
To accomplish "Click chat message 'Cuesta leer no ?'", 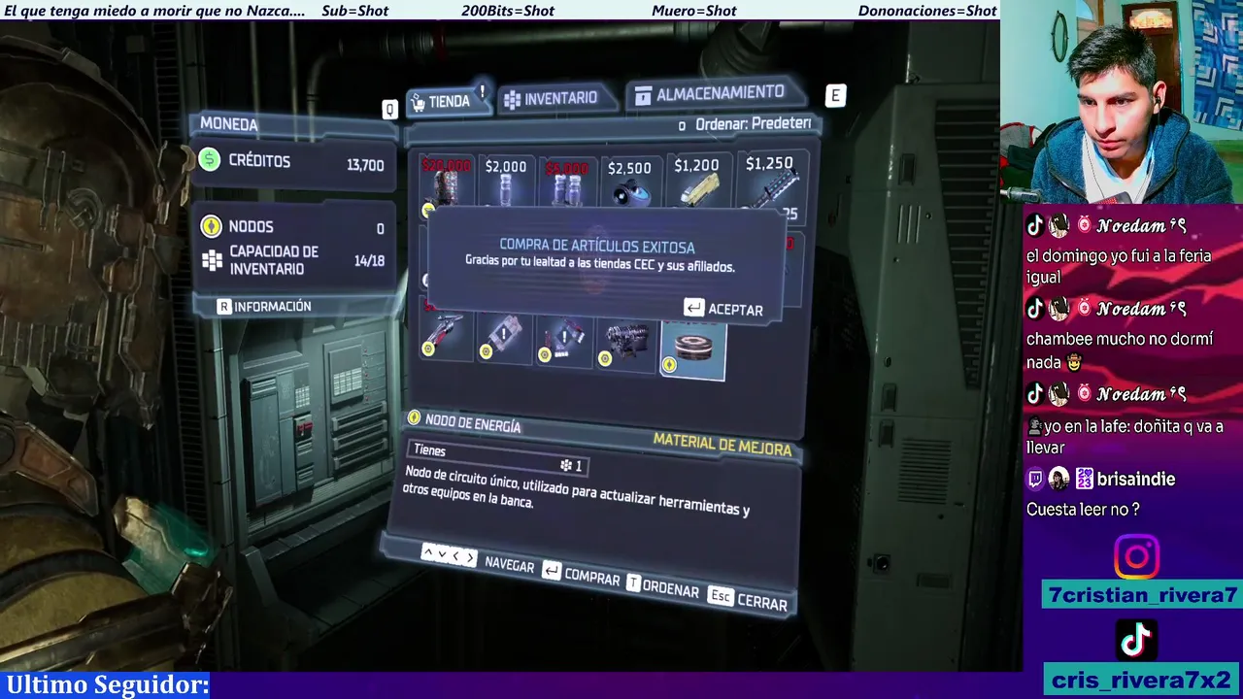I will (1083, 509).
